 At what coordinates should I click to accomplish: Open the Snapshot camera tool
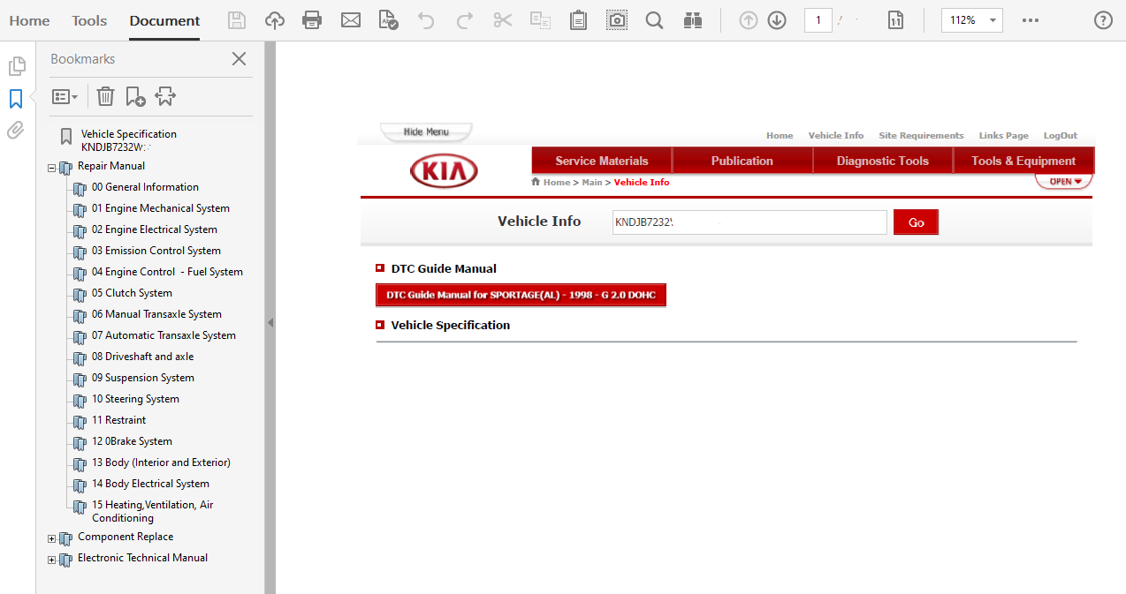[x=616, y=19]
